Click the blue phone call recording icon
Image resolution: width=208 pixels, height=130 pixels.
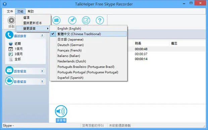click(9, 35)
